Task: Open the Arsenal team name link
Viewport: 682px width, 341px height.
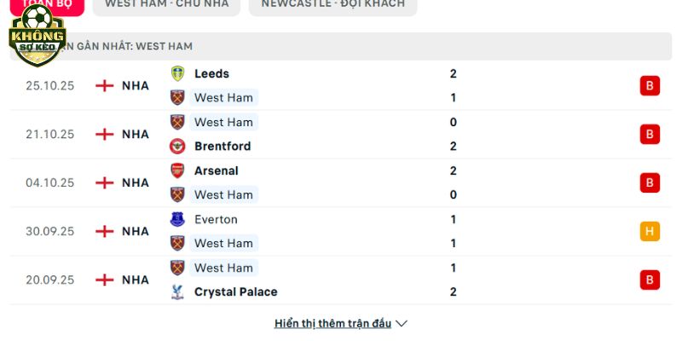Action: (217, 170)
